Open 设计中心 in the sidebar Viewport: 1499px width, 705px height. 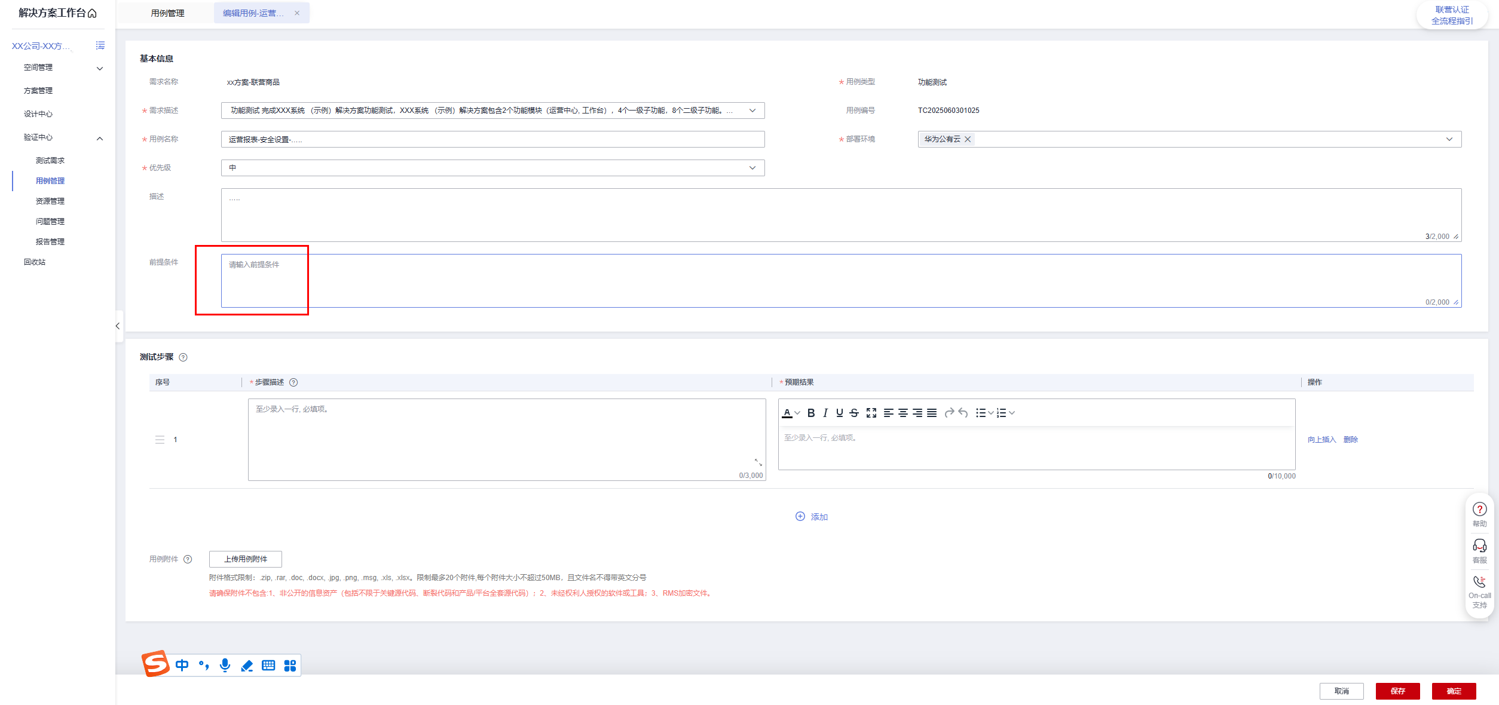38,114
